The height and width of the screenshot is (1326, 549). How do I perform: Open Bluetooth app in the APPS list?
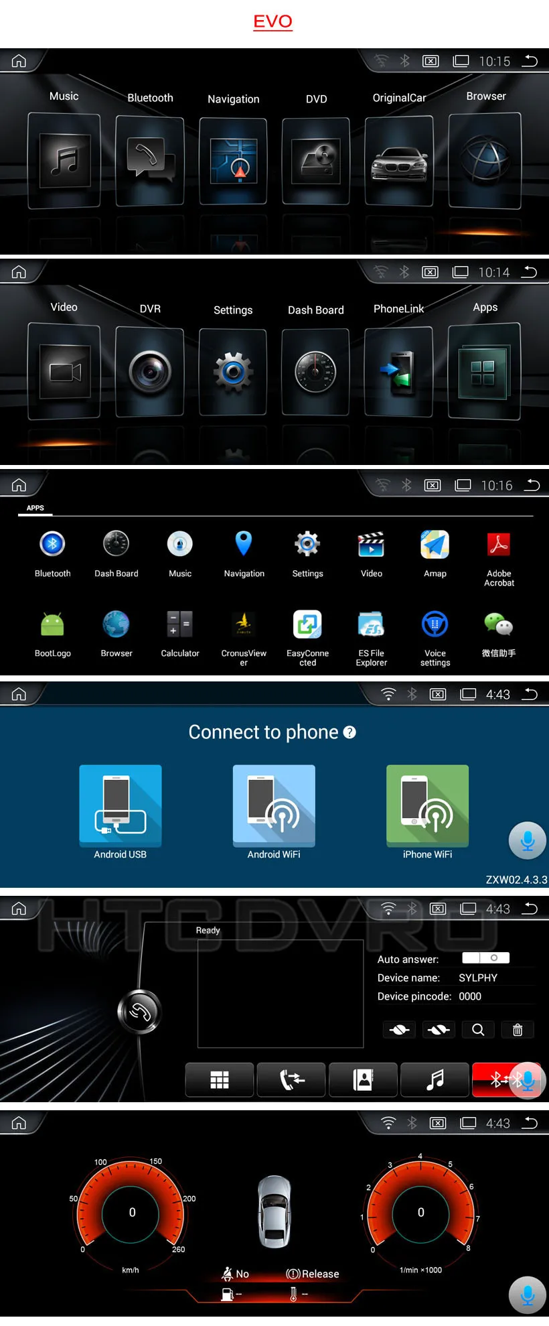click(53, 553)
